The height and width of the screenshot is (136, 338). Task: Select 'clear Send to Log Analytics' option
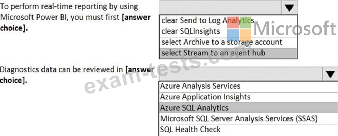(228, 20)
